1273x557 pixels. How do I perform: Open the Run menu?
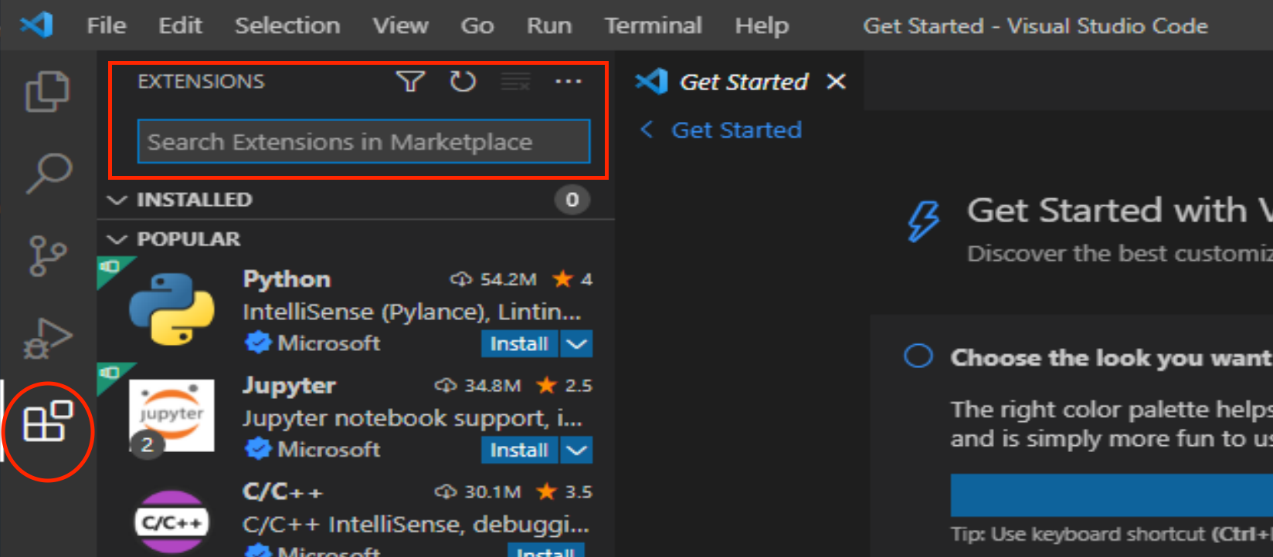pyautogui.click(x=549, y=25)
